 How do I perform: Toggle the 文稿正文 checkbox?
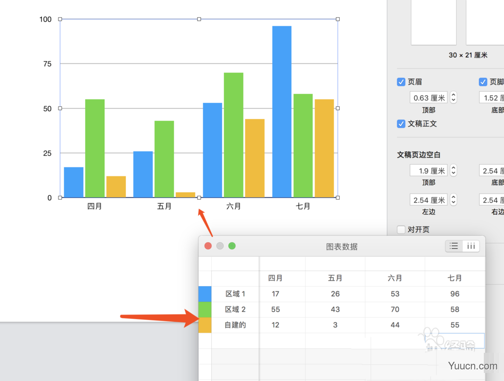[401, 123]
